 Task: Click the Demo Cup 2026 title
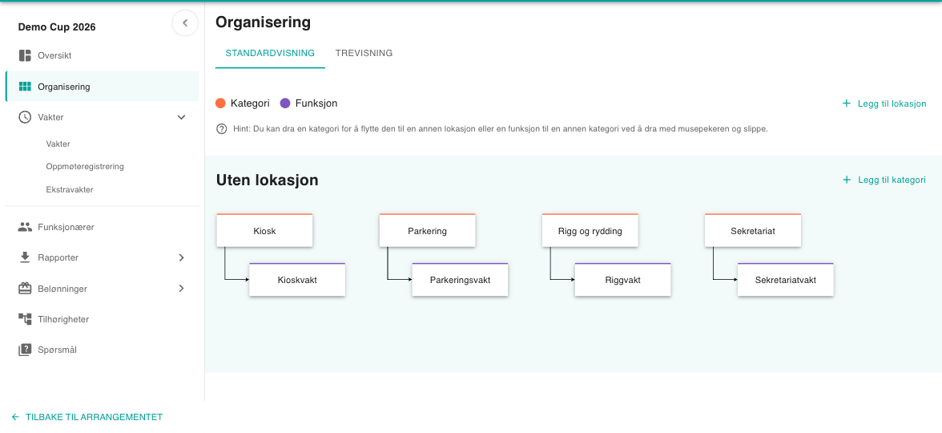(x=57, y=27)
